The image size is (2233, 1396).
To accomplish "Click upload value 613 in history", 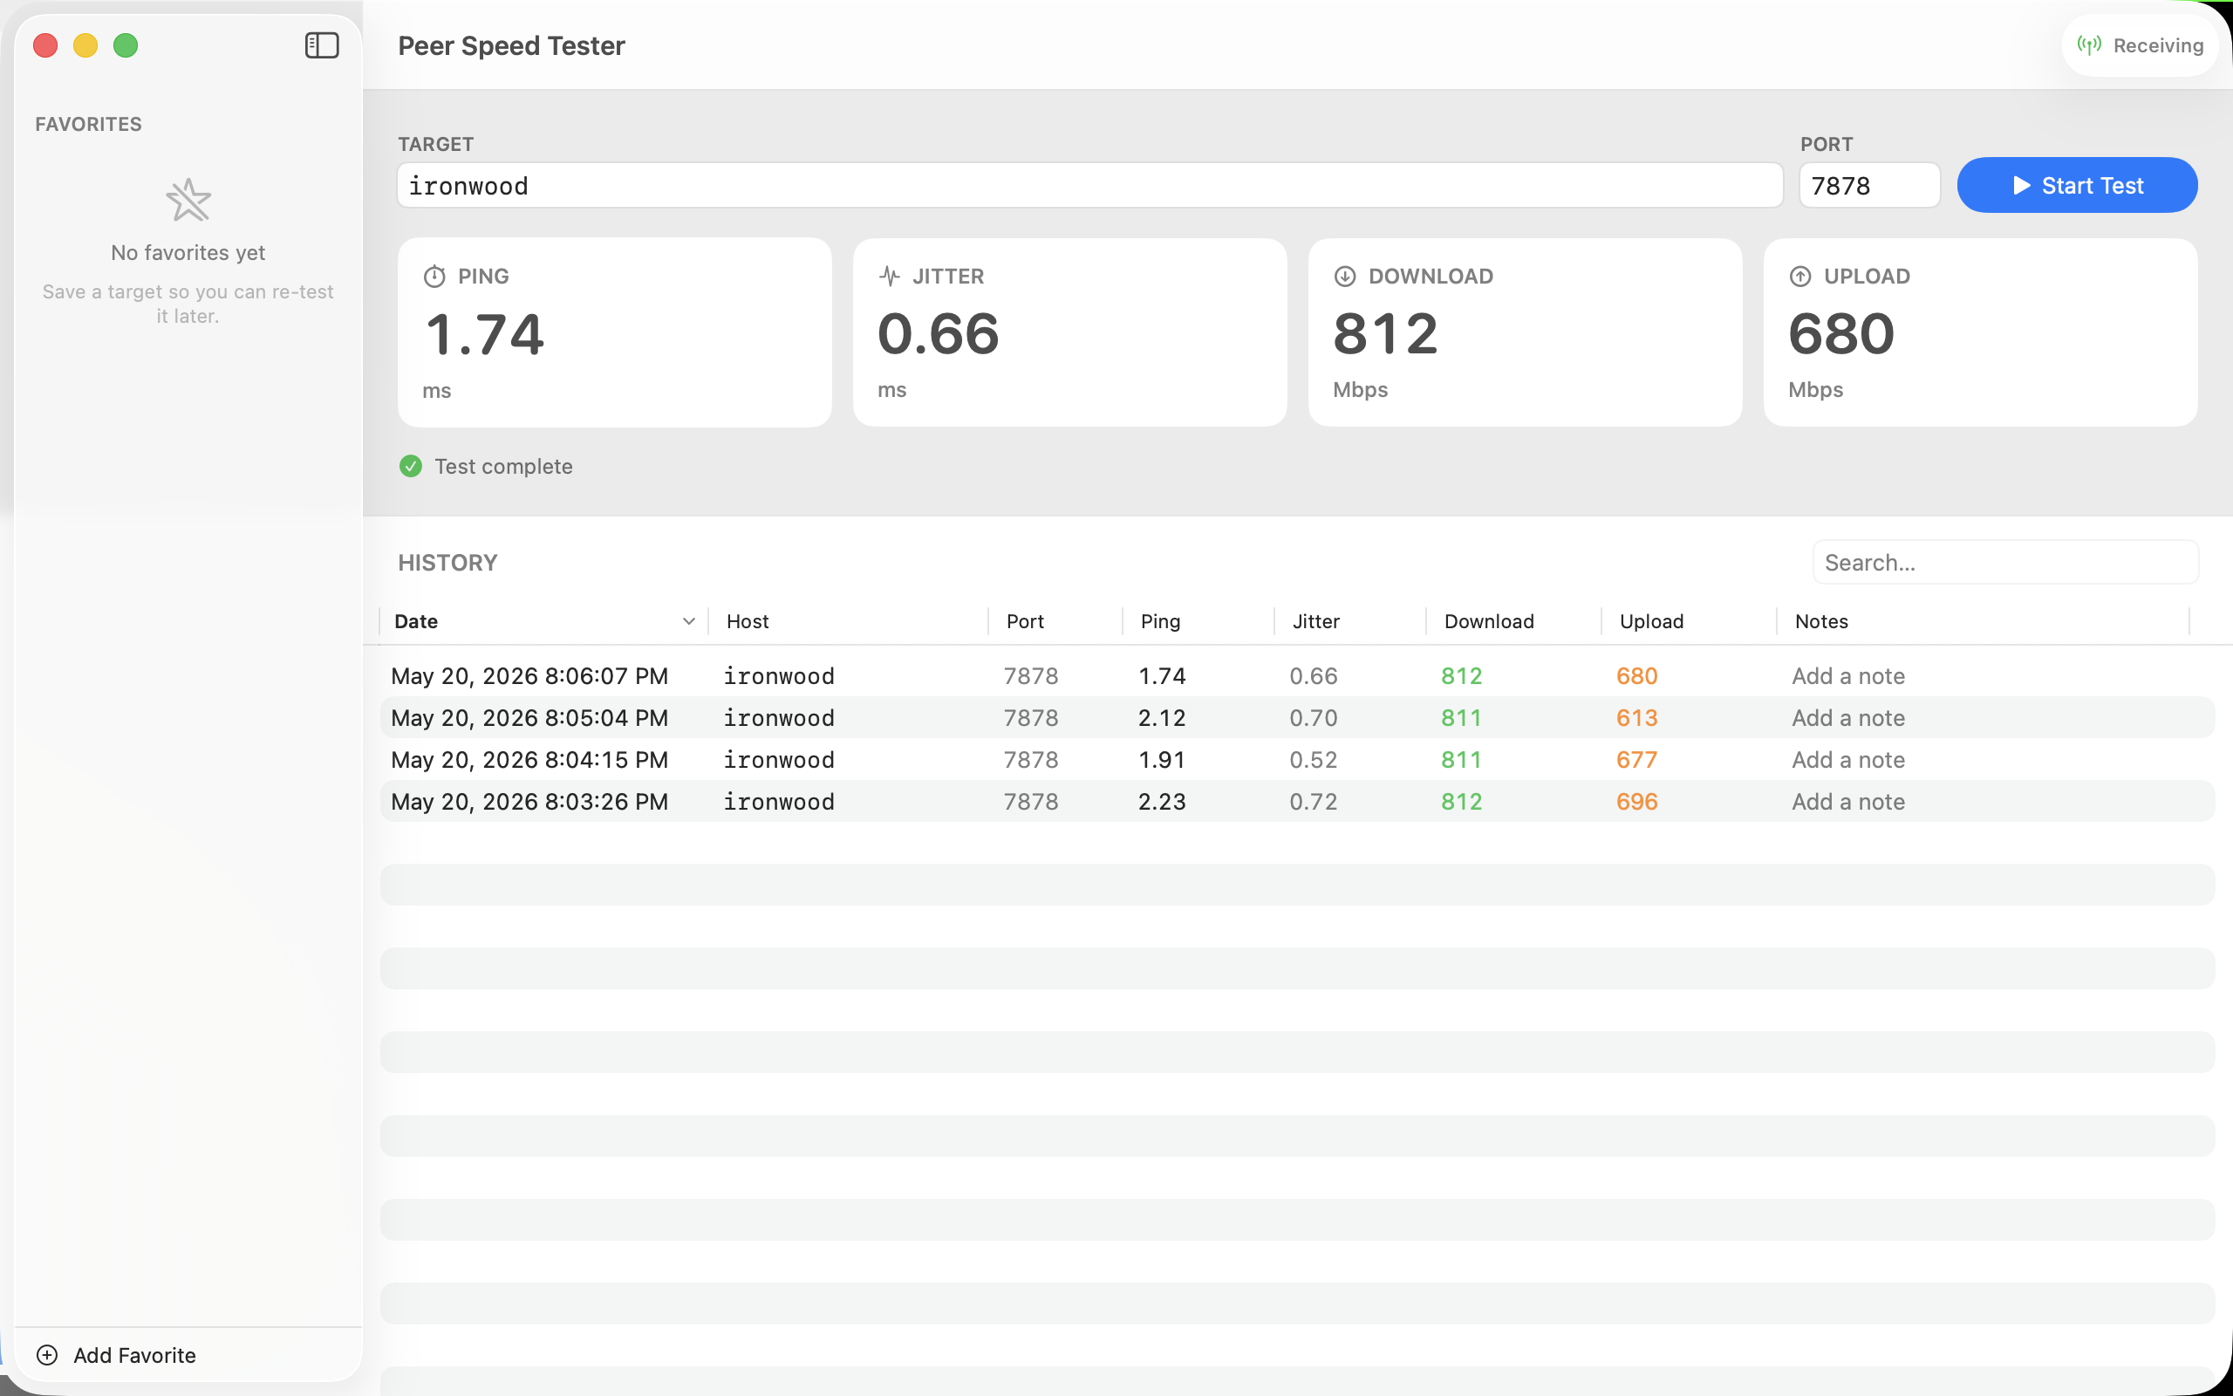I will [x=1637, y=717].
